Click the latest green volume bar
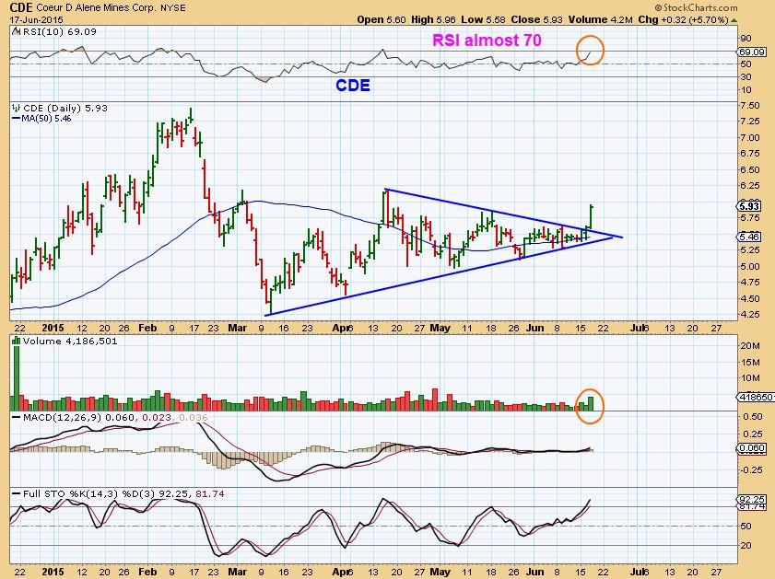The width and height of the screenshot is (775, 579). tap(591, 404)
